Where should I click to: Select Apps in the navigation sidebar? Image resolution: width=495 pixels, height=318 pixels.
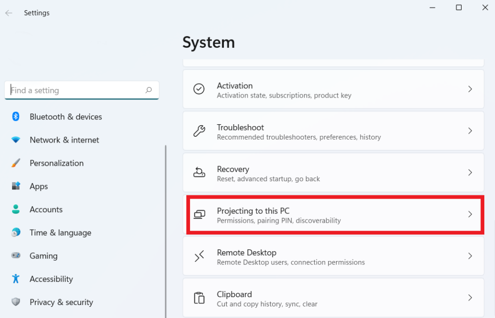(39, 186)
